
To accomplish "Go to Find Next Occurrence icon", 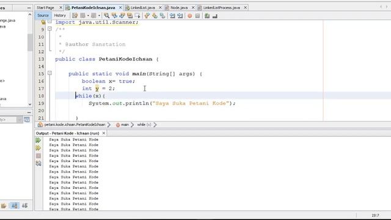I will pos(122,16).
